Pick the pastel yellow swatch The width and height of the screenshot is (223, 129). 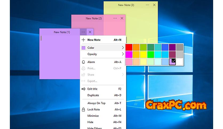(x=143, y=62)
